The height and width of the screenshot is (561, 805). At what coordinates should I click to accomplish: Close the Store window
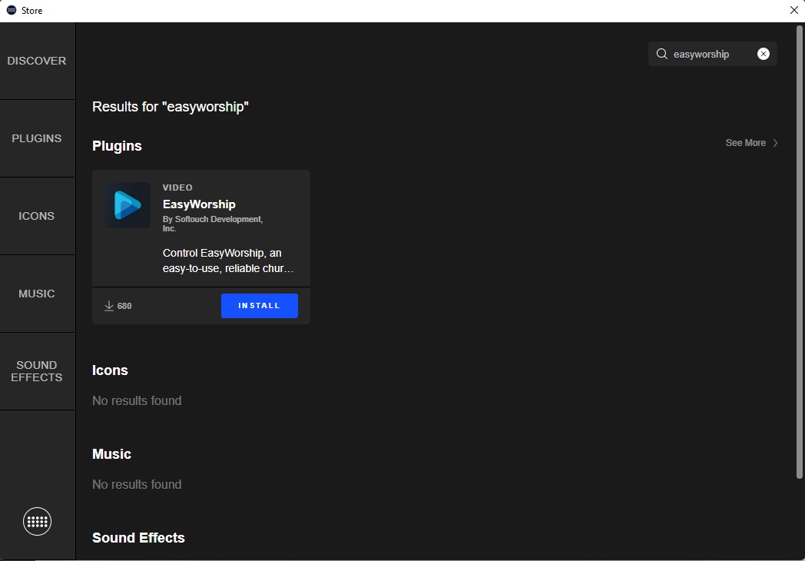tap(793, 10)
